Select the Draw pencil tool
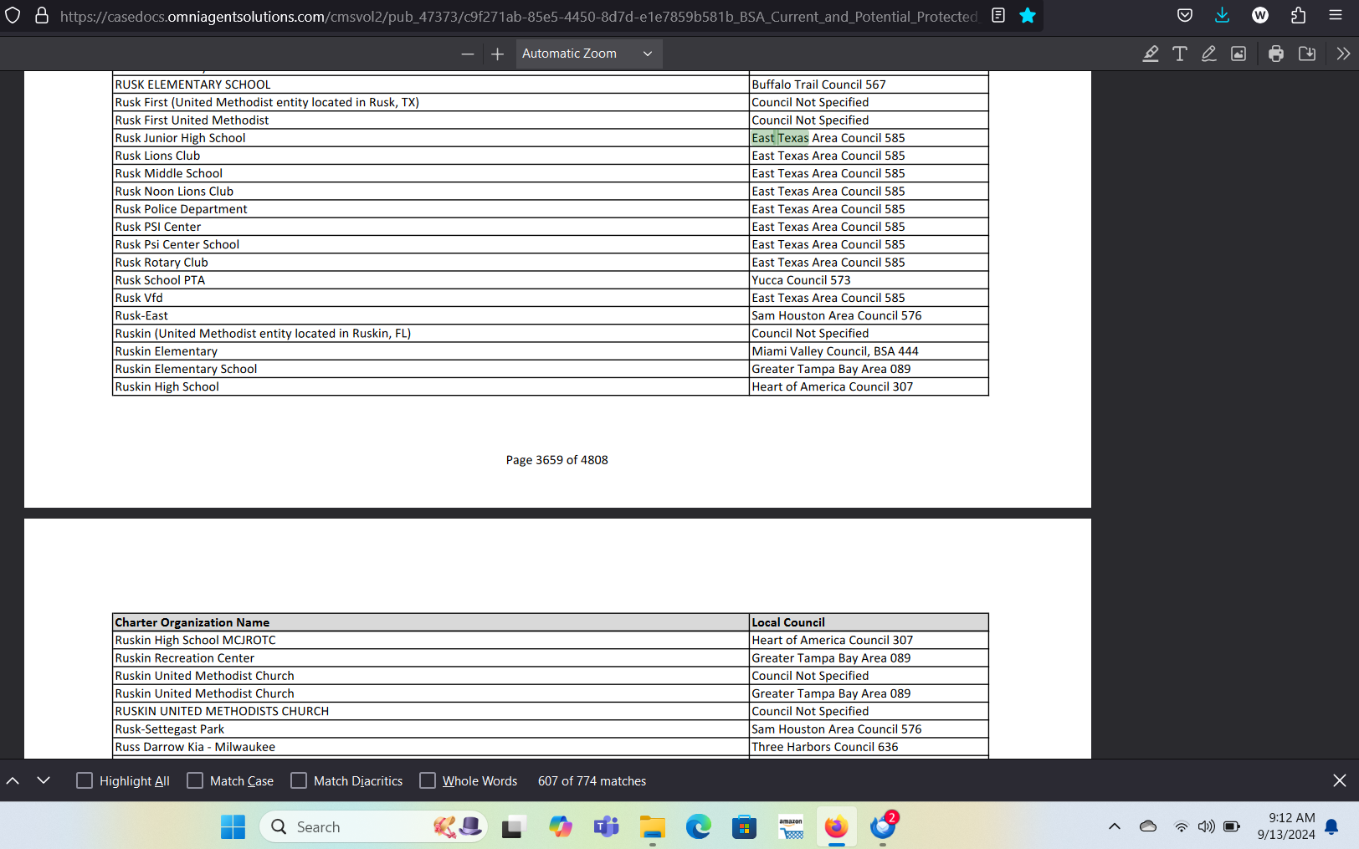Image resolution: width=1359 pixels, height=849 pixels. 1209,54
